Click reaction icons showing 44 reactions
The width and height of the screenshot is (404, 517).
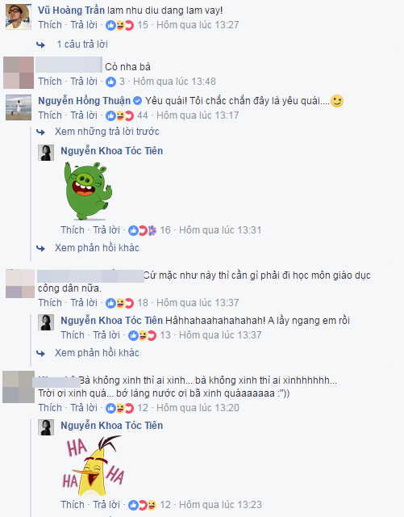(x=119, y=116)
